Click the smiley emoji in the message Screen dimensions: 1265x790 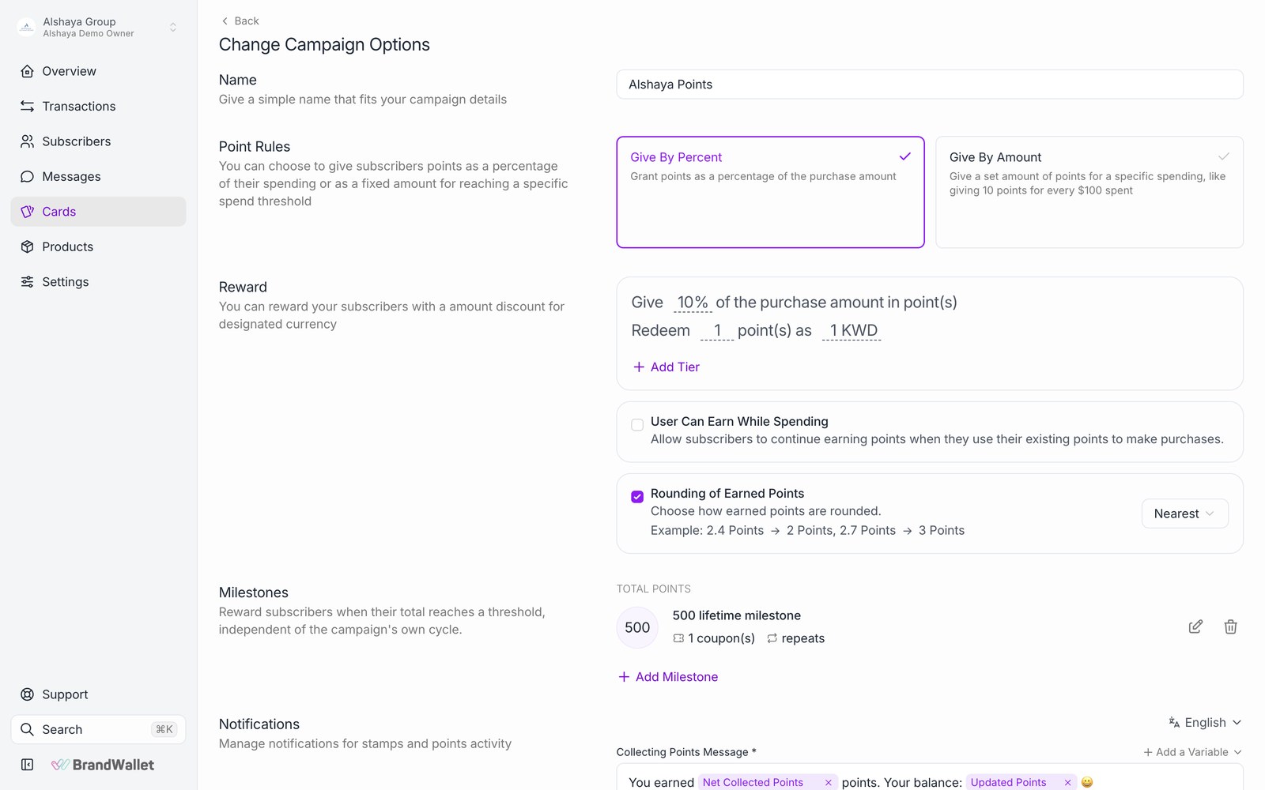click(x=1087, y=782)
